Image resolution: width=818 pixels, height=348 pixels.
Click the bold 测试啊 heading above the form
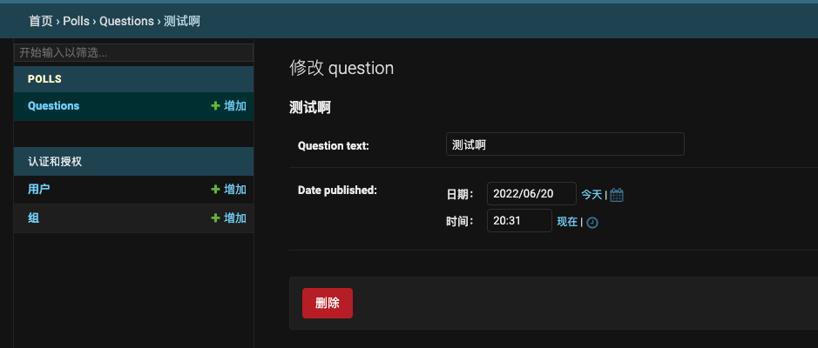coord(310,108)
